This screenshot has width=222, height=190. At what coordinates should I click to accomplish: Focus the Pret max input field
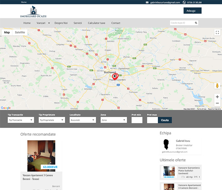pos(152,120)
